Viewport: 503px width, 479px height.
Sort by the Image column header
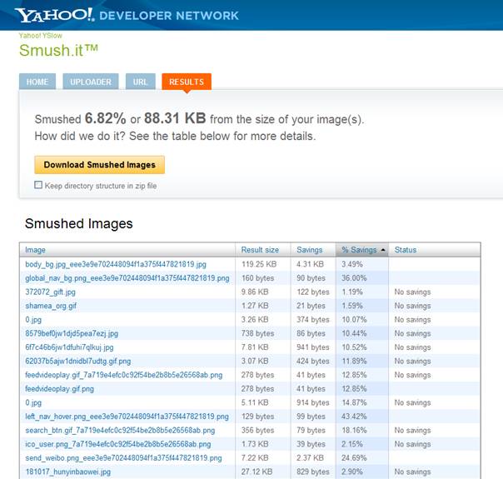pyautogui.click(x=36, y=250)
